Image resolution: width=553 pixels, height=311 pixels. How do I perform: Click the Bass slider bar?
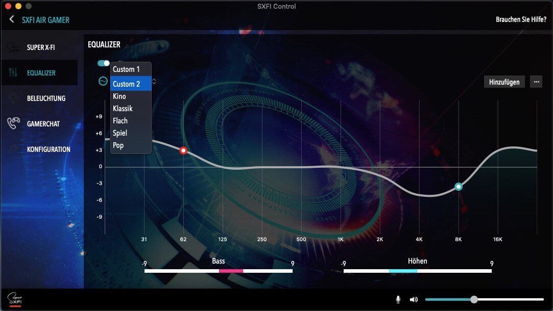(x=219, y=271)
